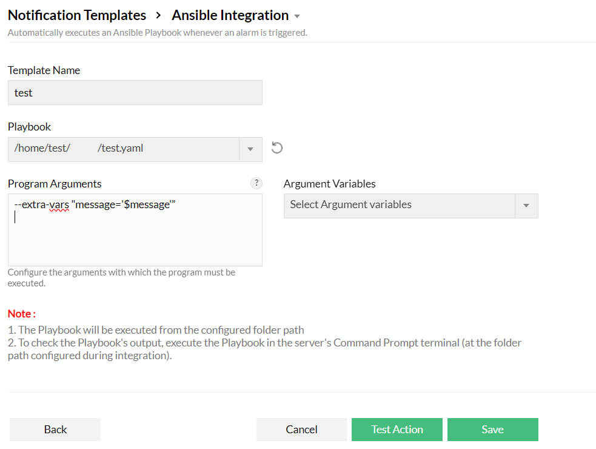Click the refresh icon beside Playbook field
The image size is (596, 449).
point(277,147)
